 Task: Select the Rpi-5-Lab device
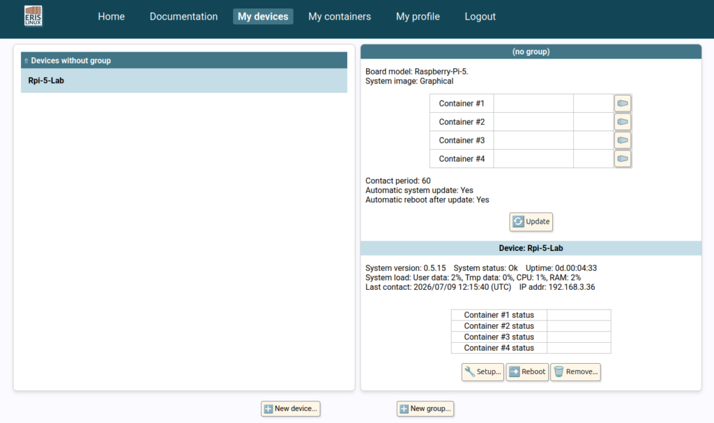pos(184,81)
